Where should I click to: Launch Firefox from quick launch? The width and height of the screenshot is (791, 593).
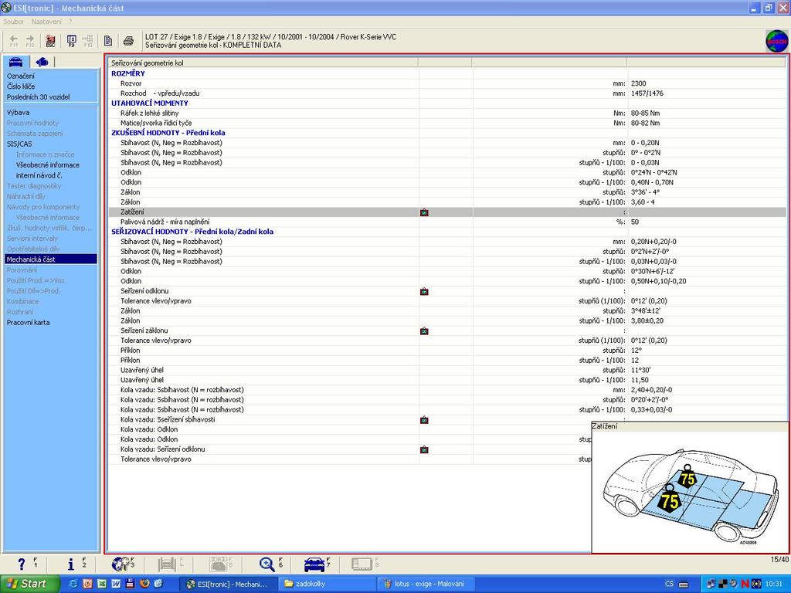coord(144,584)
